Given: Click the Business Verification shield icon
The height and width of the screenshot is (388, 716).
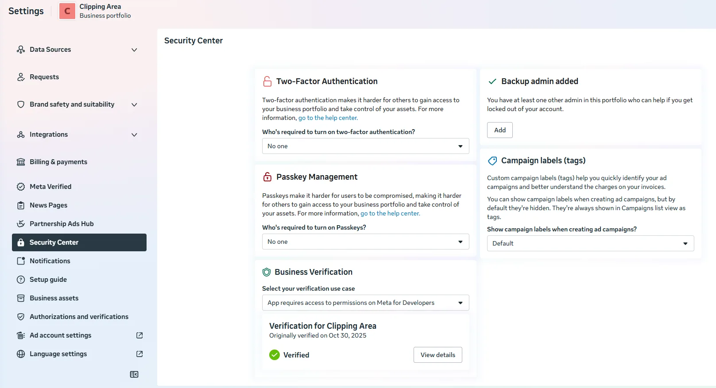Looking at the screenshot, I should 267,272.
